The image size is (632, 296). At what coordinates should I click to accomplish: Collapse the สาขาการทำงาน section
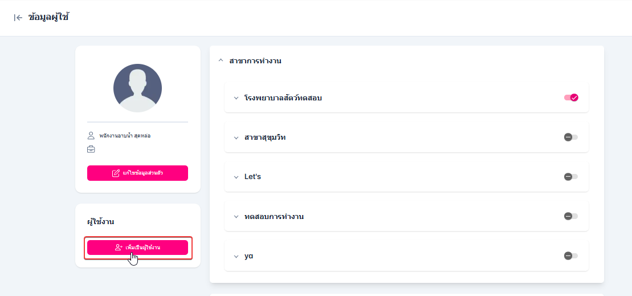point(221,60)
